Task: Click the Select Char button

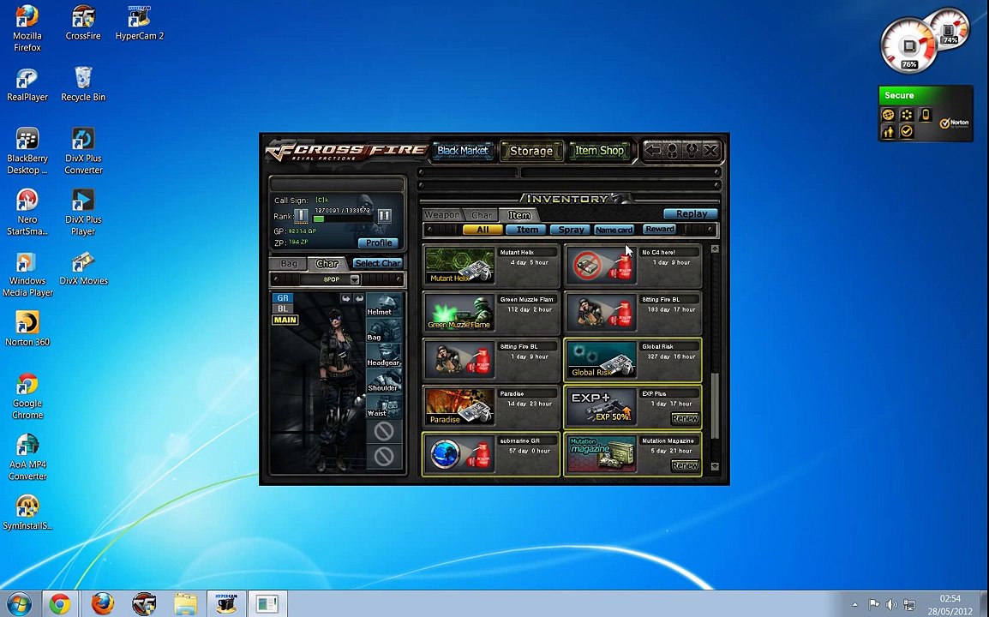Action: [377, 263]
